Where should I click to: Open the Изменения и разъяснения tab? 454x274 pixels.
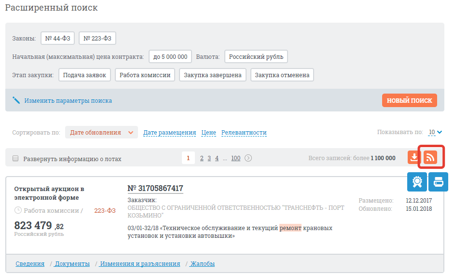pyautogui.click(x=140, y=264)
